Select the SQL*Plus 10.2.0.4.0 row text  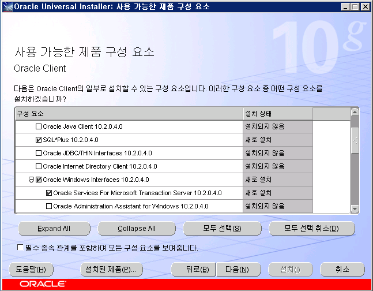[71, 140]
